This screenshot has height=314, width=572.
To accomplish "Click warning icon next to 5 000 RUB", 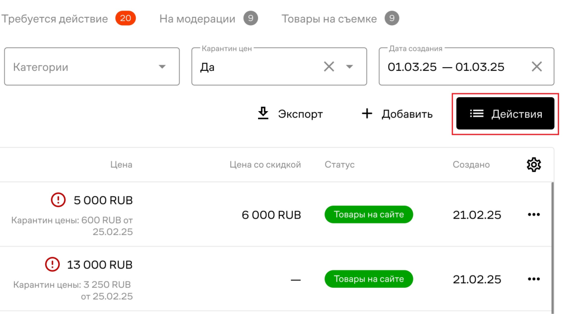I will tap(58, 199).
